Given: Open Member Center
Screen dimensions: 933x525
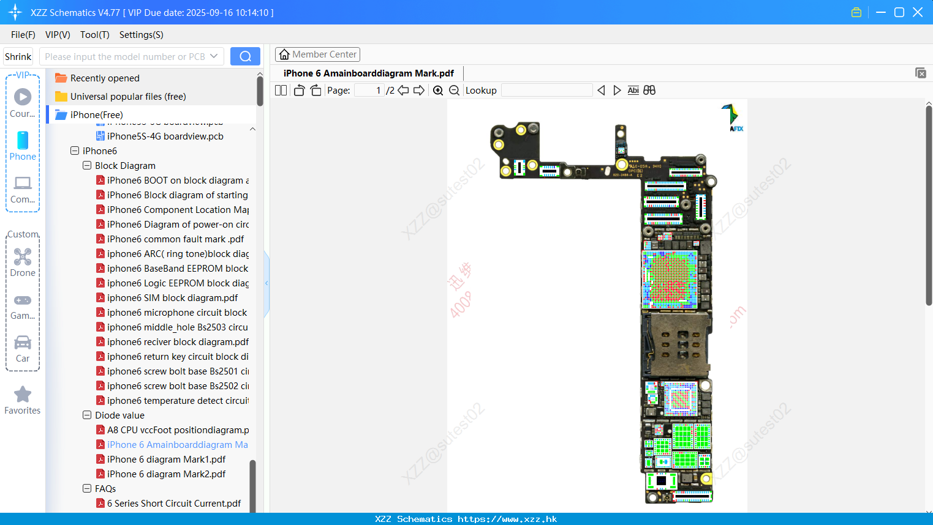Looking at the screenshot, I should click(317, 54).
